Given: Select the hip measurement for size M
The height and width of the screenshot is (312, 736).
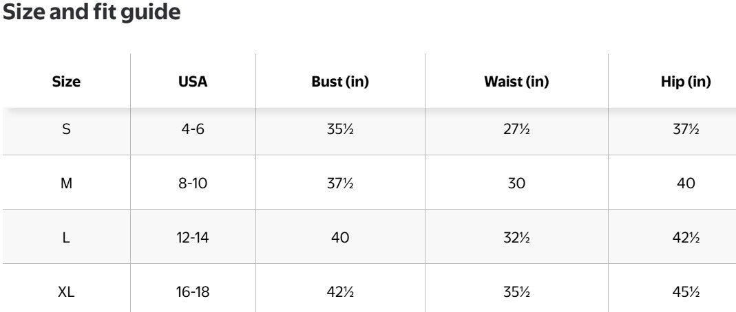Looking at the screenshot, I should (686, 183).
